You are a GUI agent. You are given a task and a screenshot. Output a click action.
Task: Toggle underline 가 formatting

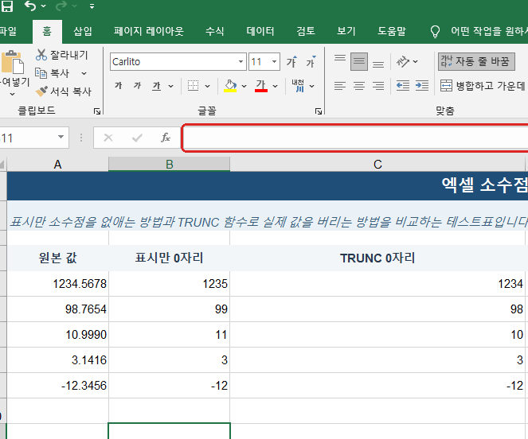156,86
